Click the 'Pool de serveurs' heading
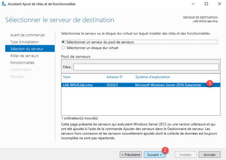This screenshot has height=160, width=226. point(76,56)
